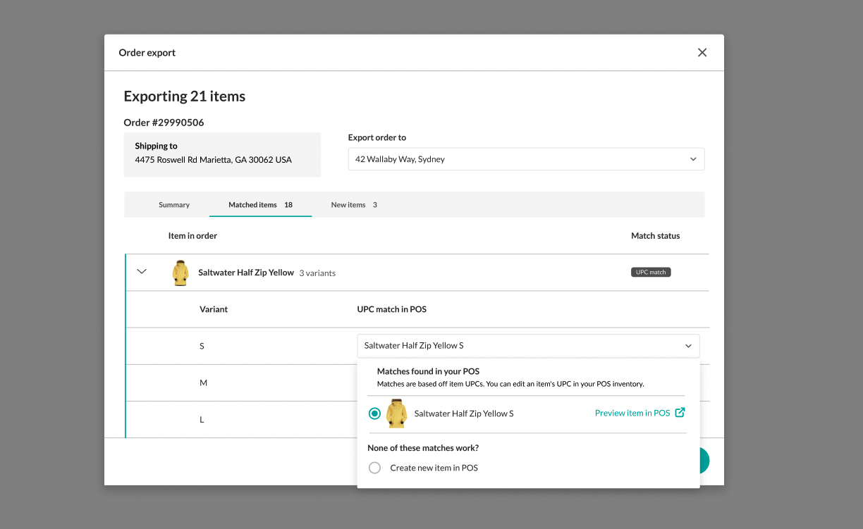
Task: Select the Saltwater Half Zip Yellow S radio button
Action: point(374,413)
